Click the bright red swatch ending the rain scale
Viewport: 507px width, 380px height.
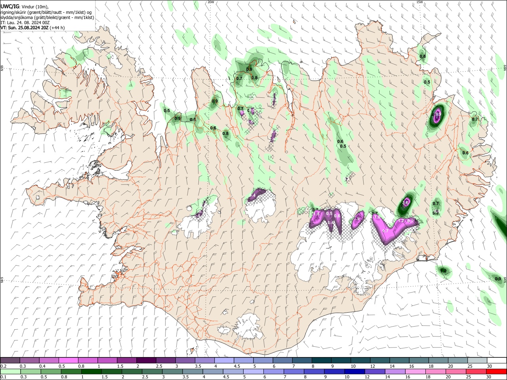496,371
